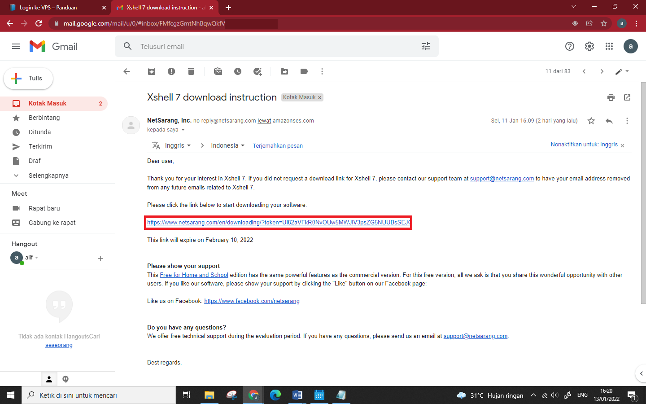Click the search magnifier icon in Gmail

coord(128,46)
